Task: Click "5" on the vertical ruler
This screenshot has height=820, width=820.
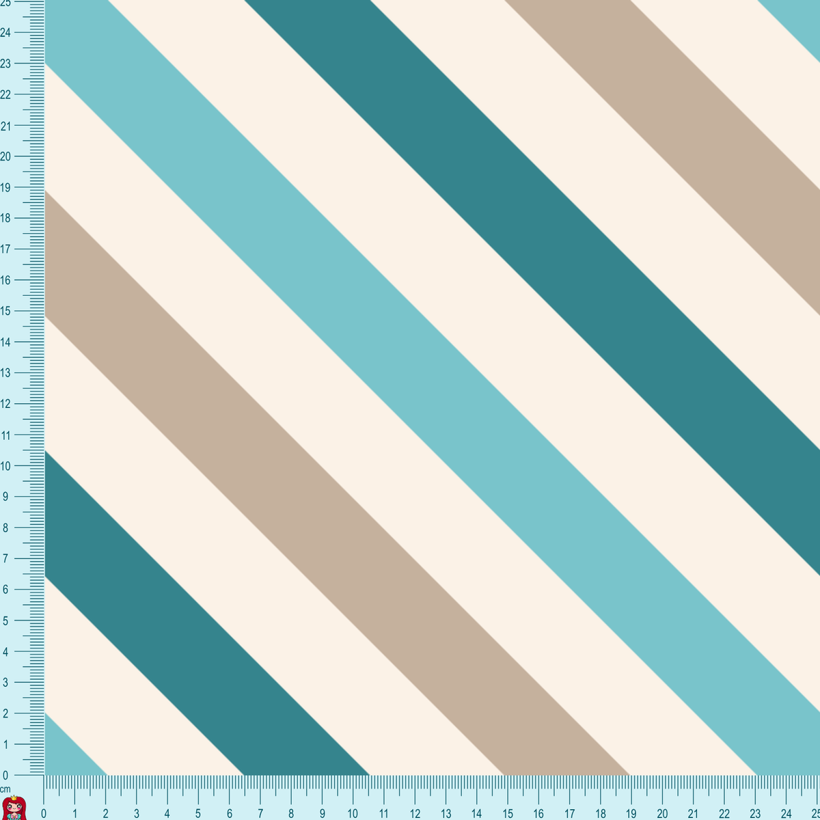Action: click(x=5, y=620)
